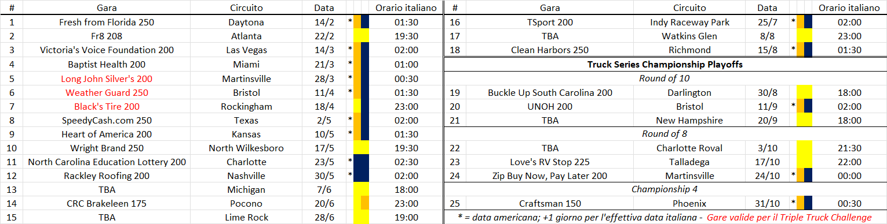This screenshot has height=224, width=887.
Task: Select the navy color cell for Nashville
Action: point(362,176)
